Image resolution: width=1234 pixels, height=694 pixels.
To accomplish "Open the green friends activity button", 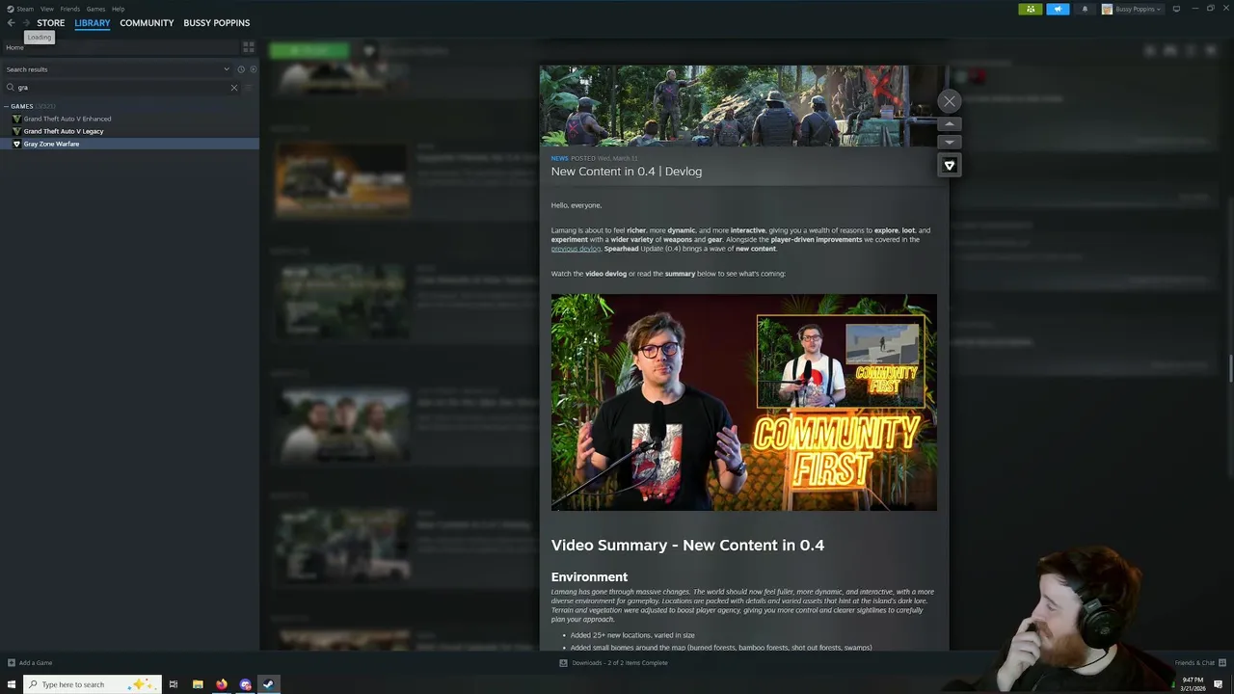I will pos(1030,9).
